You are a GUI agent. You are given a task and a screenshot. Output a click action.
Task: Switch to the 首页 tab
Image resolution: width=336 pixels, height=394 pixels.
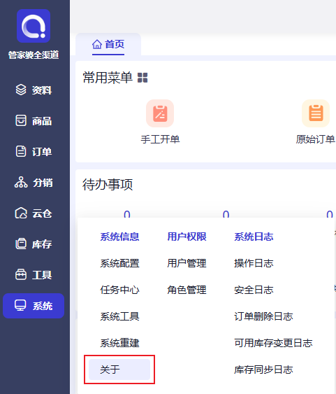click(x=108, y=45)
